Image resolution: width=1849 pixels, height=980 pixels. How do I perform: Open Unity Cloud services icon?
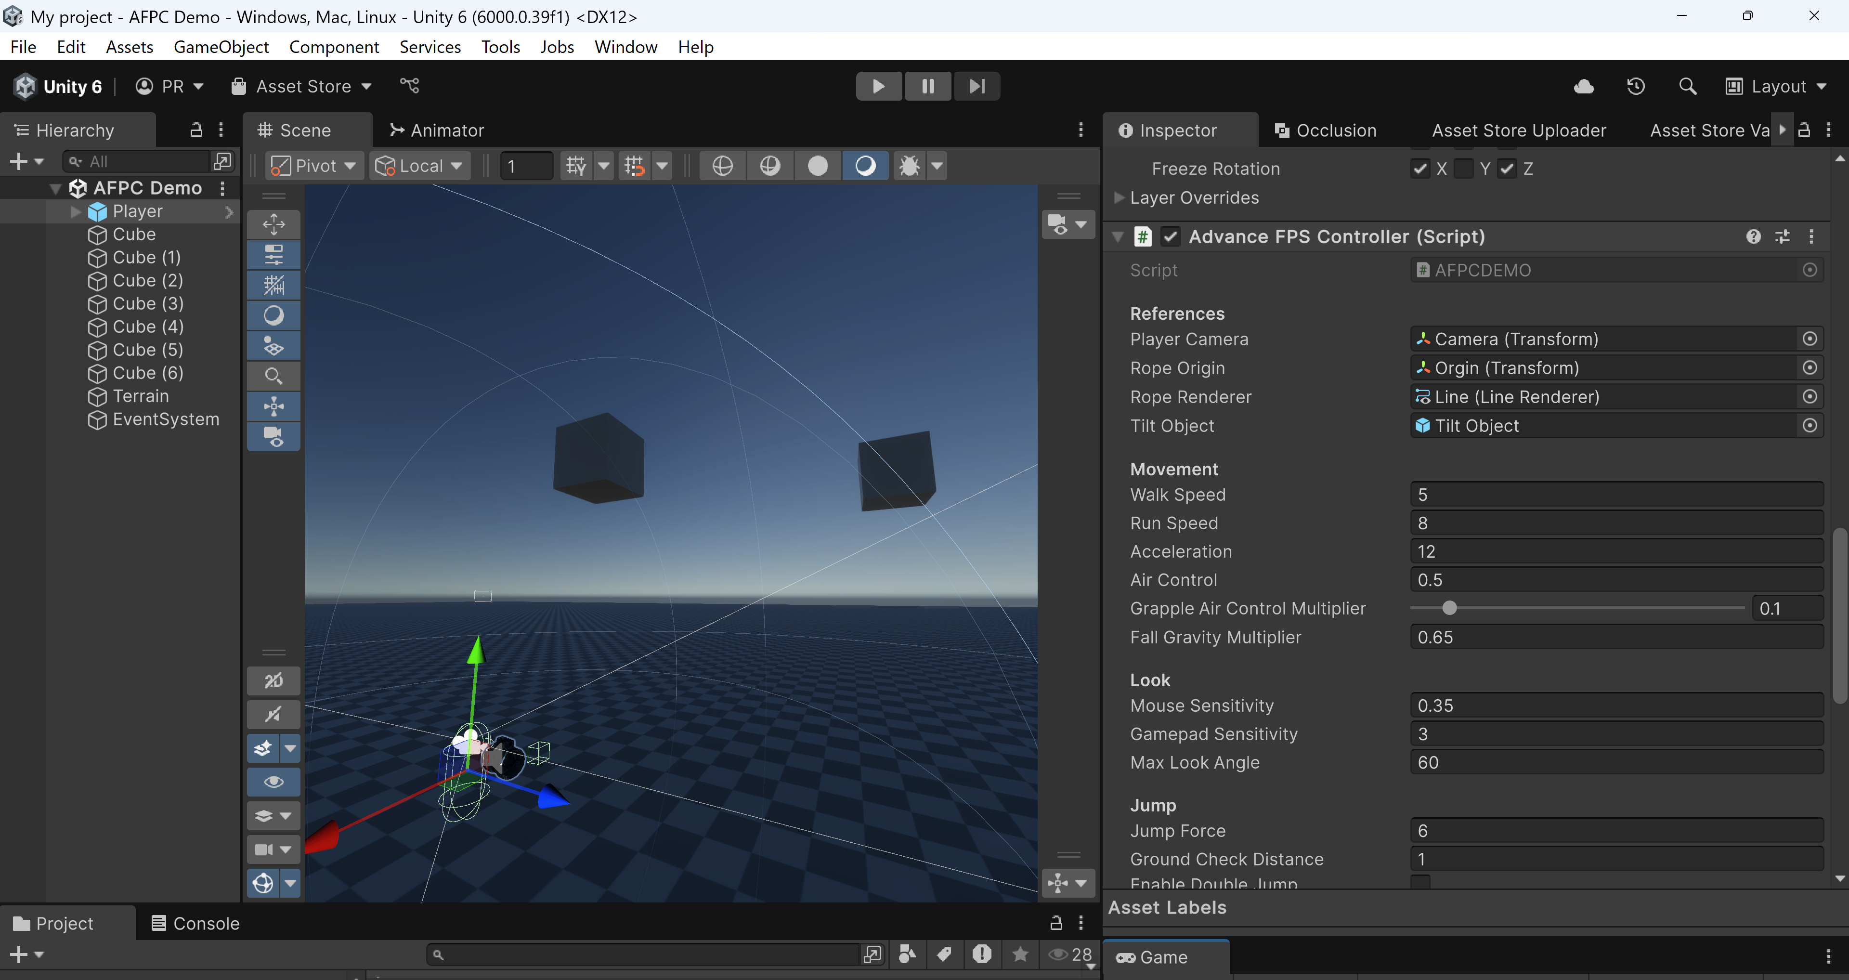click(1584, 86)
